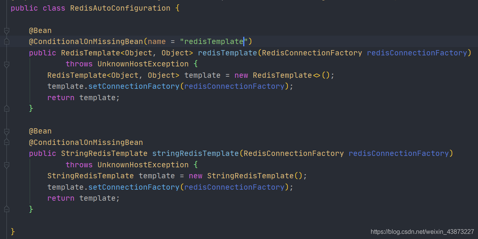478x239 pixels.
Task: Click the second setConnectionFactory method call
Action: tap(134, 187)
